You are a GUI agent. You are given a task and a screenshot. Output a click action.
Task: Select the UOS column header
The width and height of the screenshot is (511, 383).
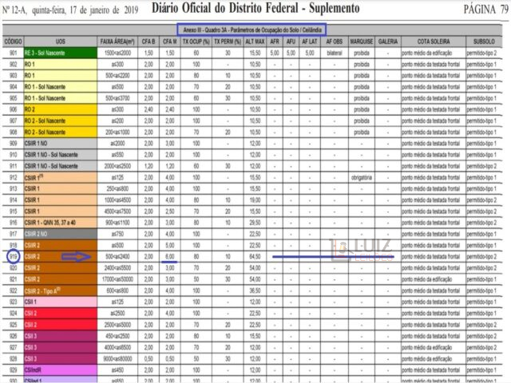pos(61,41)
